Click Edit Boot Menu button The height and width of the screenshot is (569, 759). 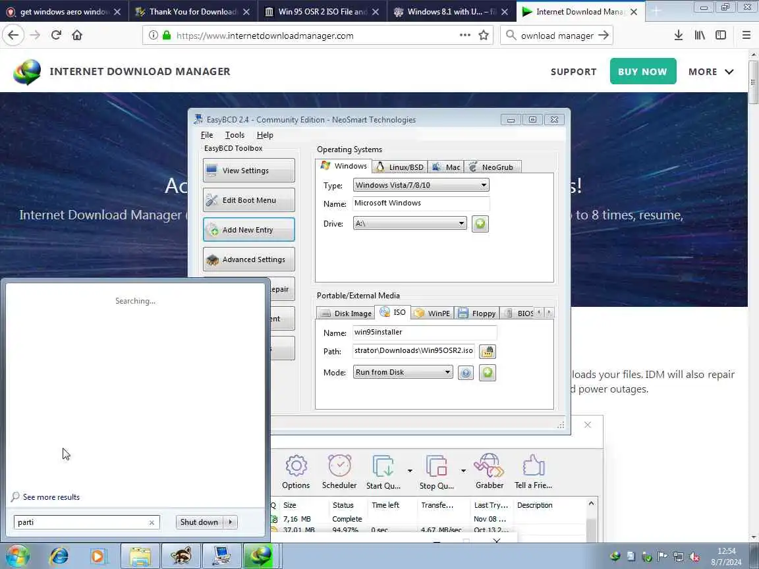coord(249,200)
